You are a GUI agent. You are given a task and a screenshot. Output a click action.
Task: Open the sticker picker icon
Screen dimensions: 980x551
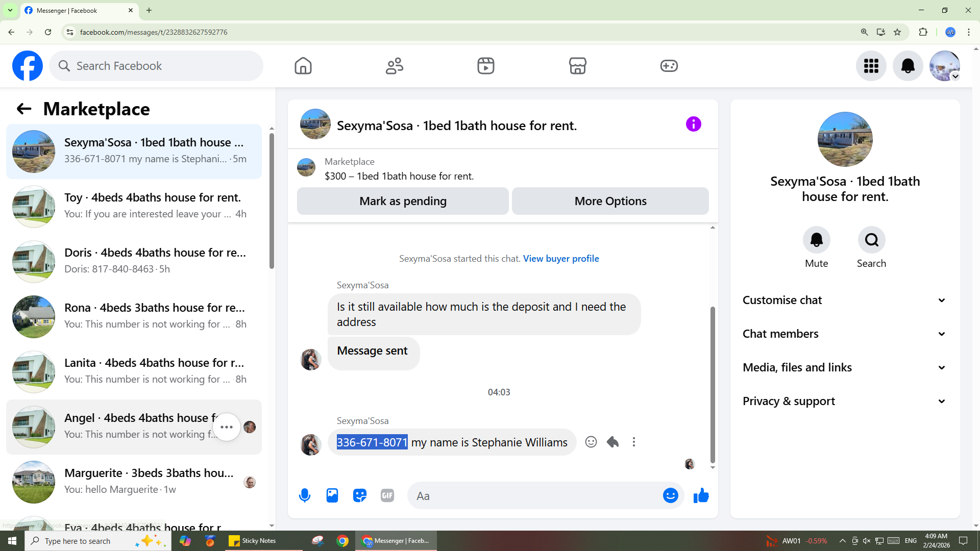[x=360, y=495]
